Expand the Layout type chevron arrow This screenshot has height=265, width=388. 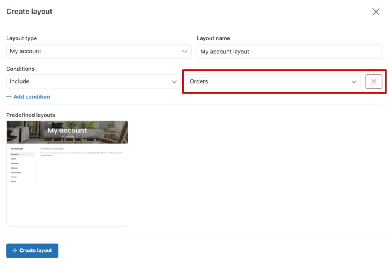point(185,51)
